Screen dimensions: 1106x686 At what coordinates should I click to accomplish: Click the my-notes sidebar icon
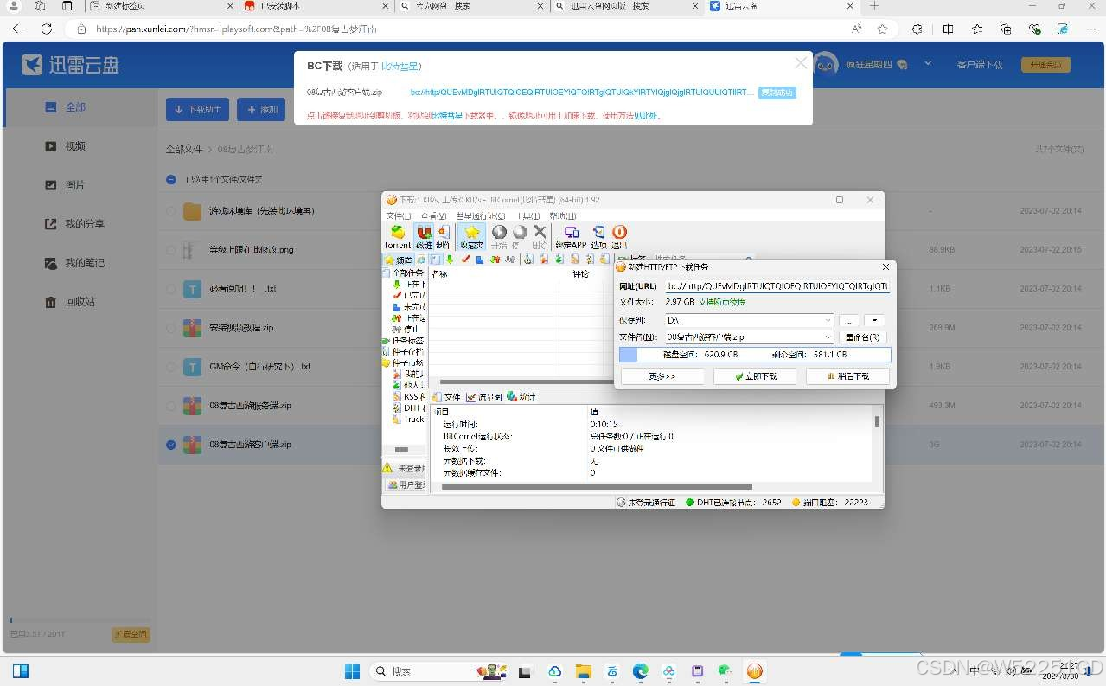[x=51, y=263]
